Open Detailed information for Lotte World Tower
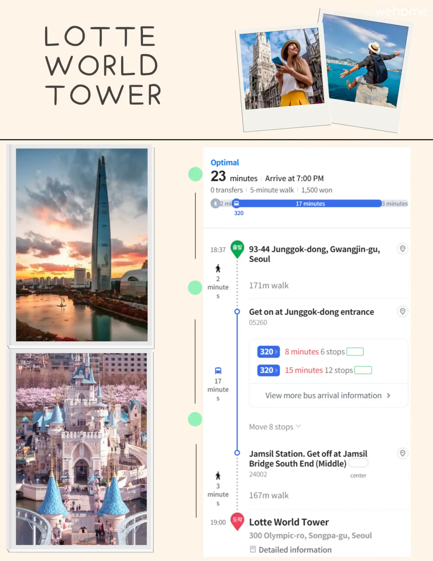Screen dimensions: 433x561 (291, 549)
